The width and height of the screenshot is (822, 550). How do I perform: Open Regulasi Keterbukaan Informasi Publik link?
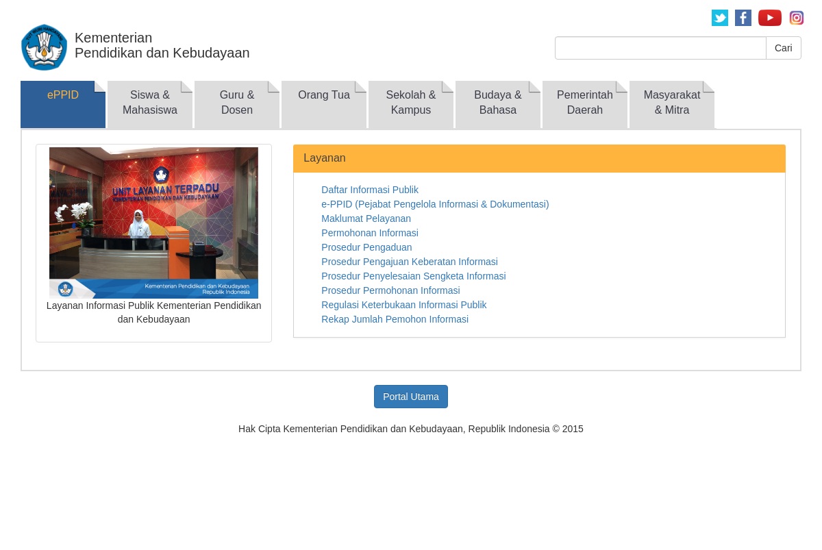tap(404, 305)
